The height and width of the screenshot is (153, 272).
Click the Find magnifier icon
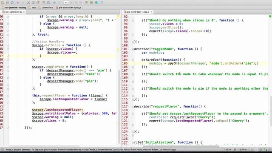pyautogui.click(x=44, y=3)
